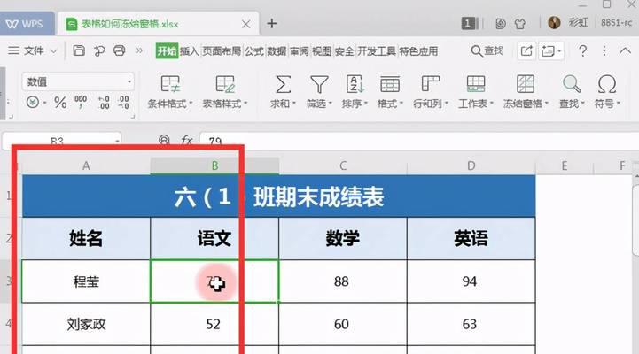The width and height of the screenshot is (639, 354).
Task: Switch to the 开始 ribbon tab
Action: (x=167, y=51)
